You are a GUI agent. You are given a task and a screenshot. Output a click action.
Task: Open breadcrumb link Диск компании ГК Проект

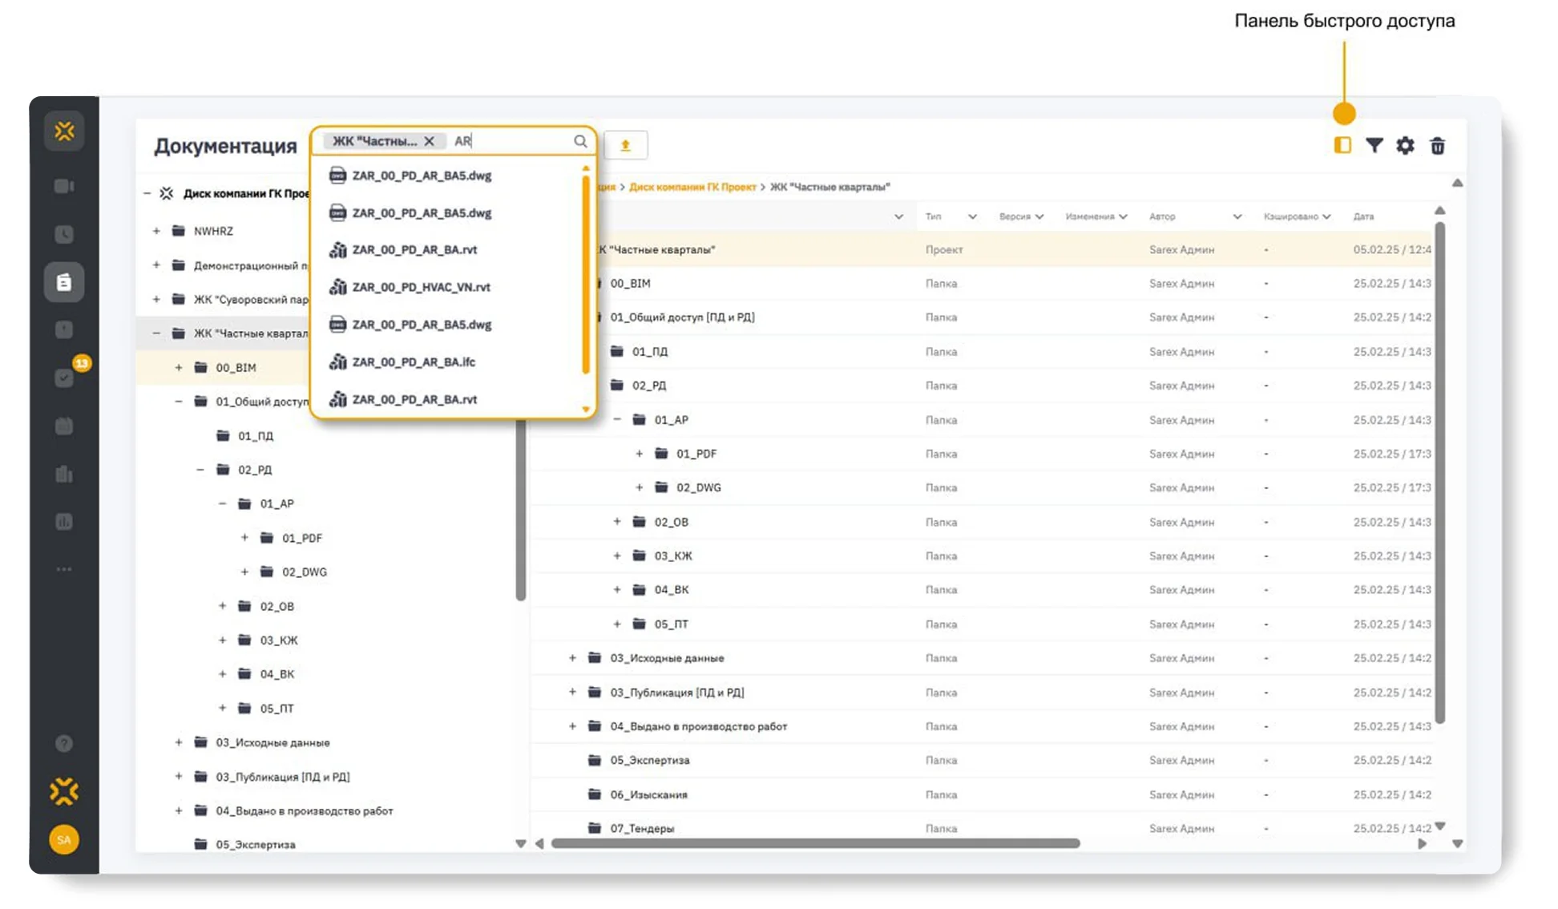(692, 187)
